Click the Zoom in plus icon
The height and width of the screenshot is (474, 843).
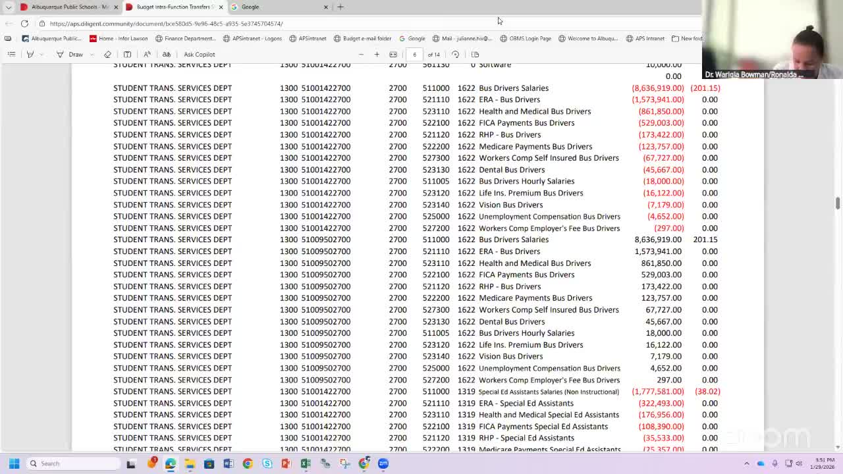click(x=377, y=54)
